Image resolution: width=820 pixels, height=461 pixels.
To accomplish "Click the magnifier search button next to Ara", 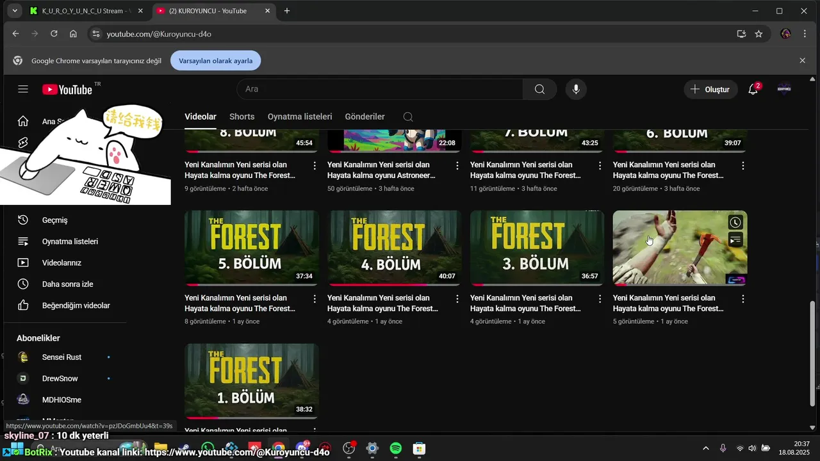I will tap(539, 89).
